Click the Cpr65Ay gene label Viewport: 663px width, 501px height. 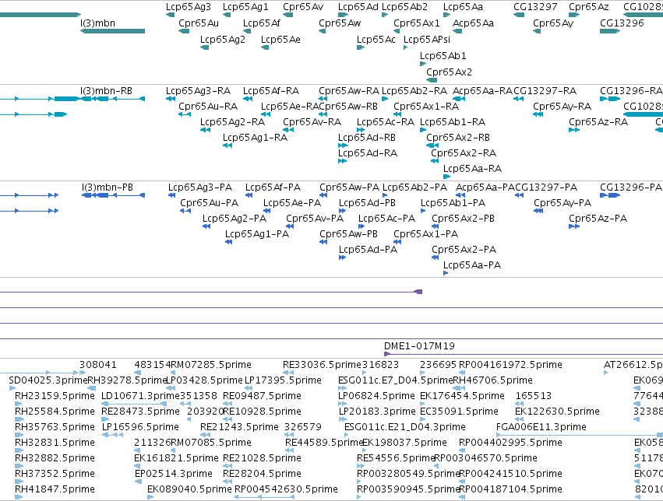point(553,23)
